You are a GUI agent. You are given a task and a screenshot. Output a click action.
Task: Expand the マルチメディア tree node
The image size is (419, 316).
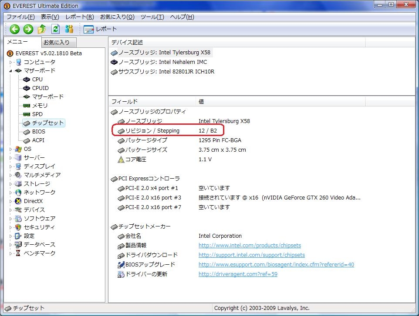tap(11, 175)
